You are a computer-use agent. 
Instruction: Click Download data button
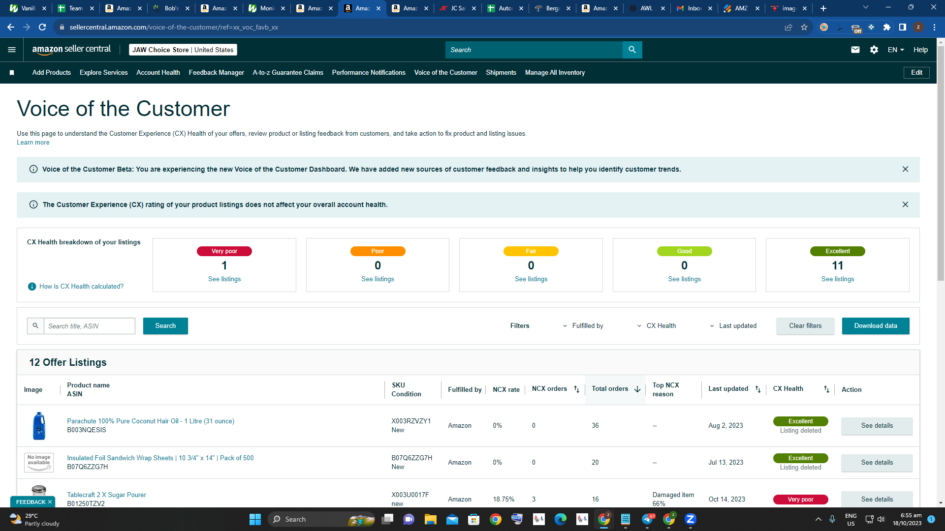click(x=876, y=326)
